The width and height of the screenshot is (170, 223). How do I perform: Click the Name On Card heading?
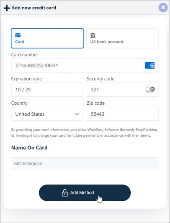[29, 148]
